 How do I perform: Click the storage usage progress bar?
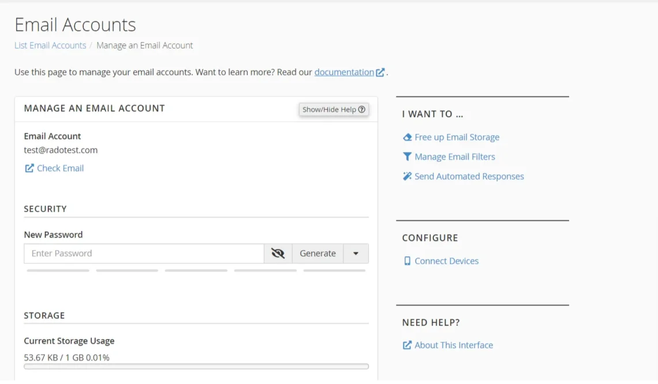pyautogui.click(x=196, y=366)
